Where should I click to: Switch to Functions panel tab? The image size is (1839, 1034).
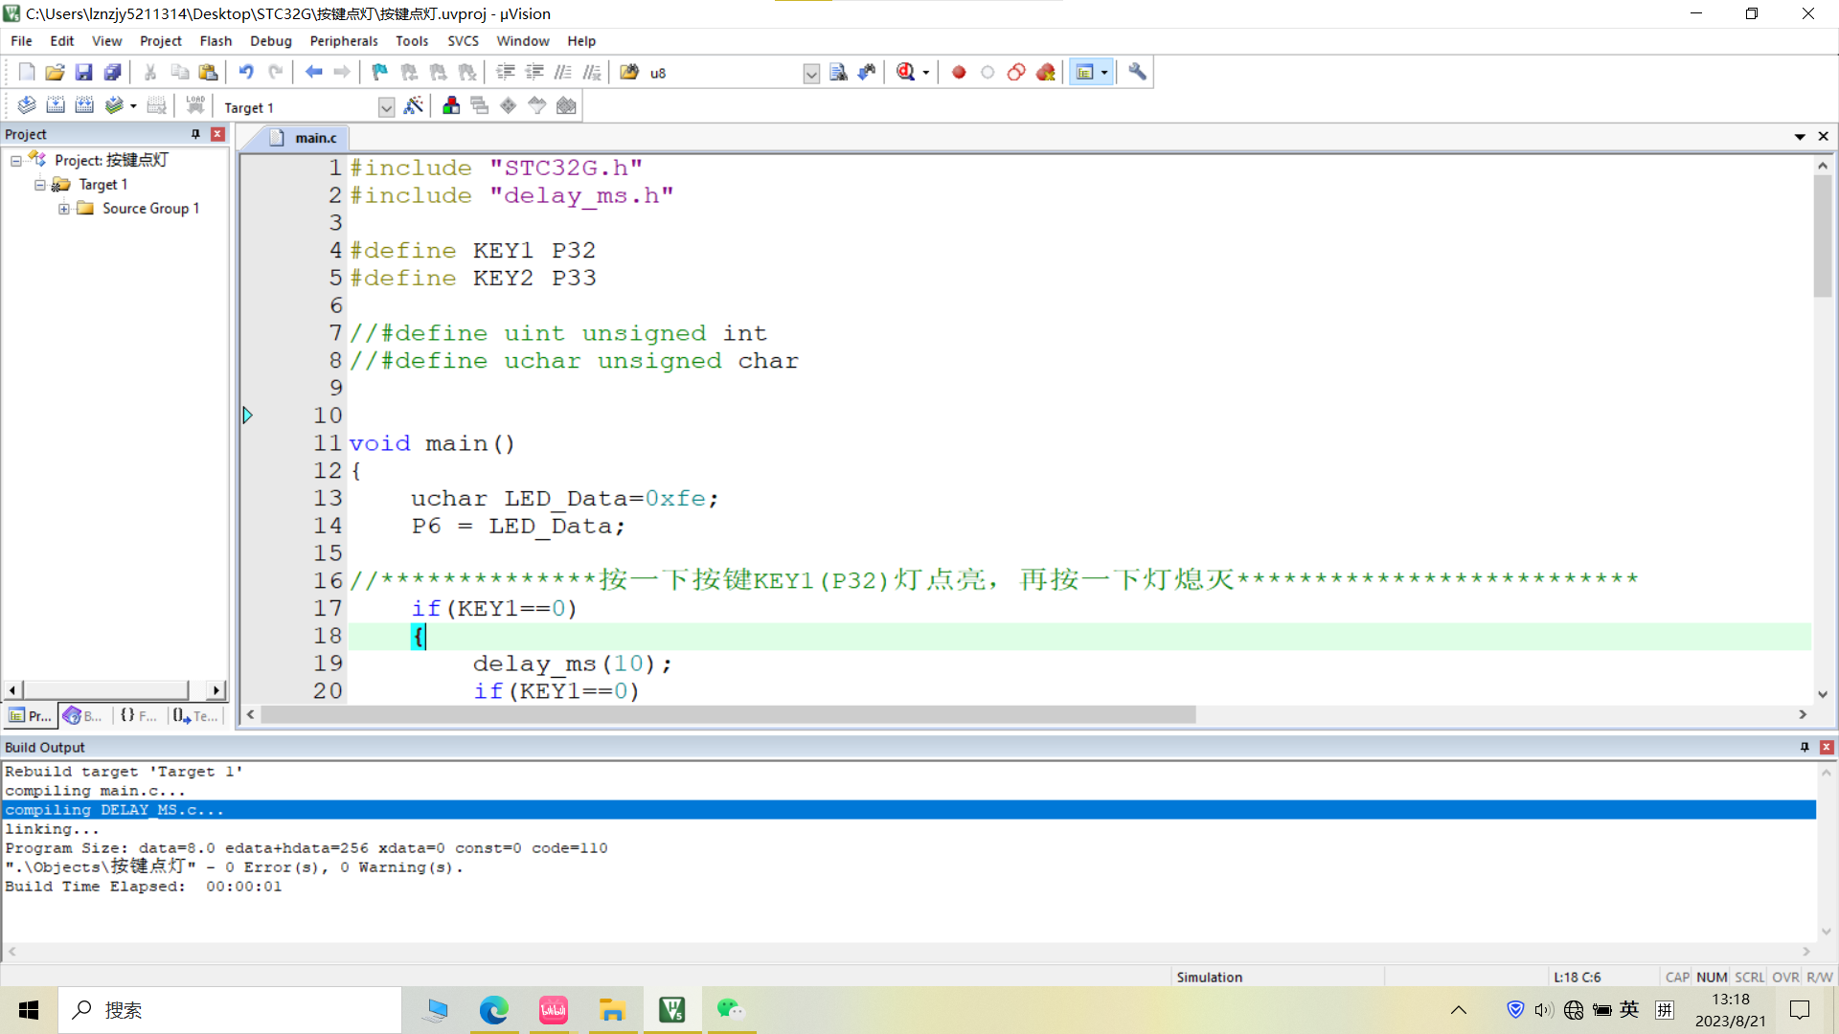pos(139,715)
